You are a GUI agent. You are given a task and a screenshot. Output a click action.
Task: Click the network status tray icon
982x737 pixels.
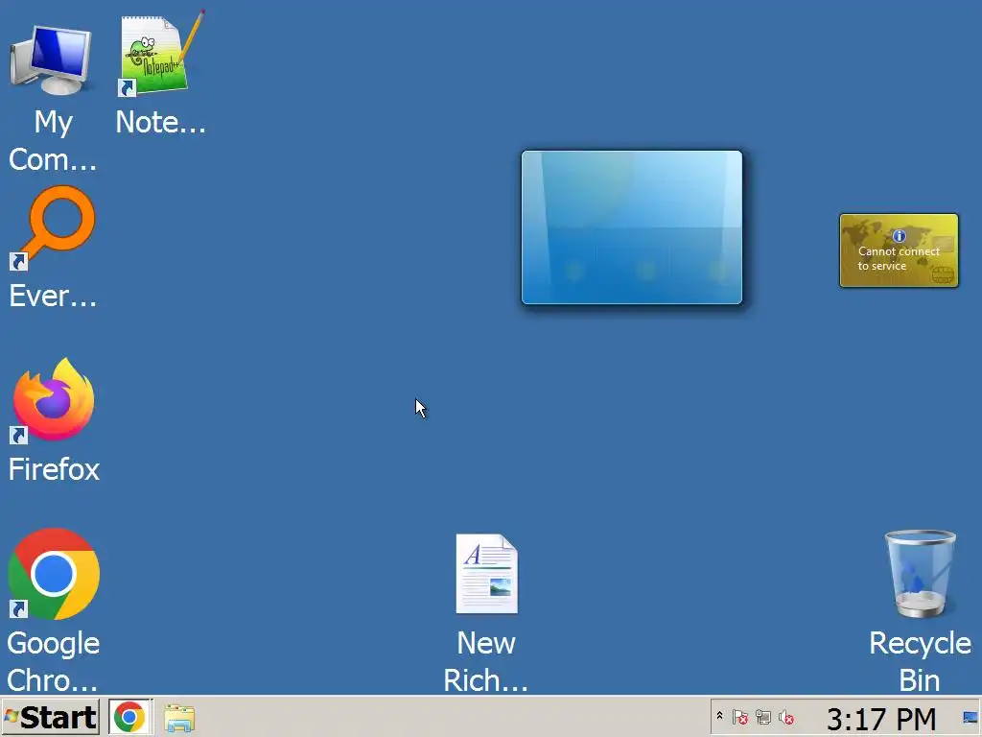tap(762, 717)
